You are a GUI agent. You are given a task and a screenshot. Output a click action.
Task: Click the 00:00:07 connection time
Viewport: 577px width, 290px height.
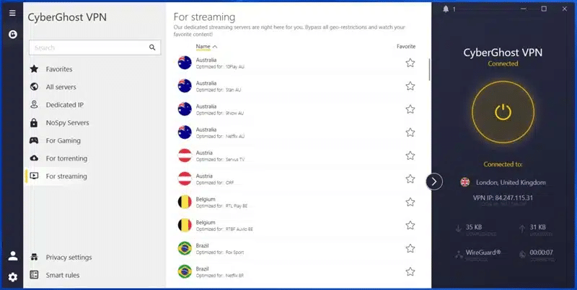542,253
